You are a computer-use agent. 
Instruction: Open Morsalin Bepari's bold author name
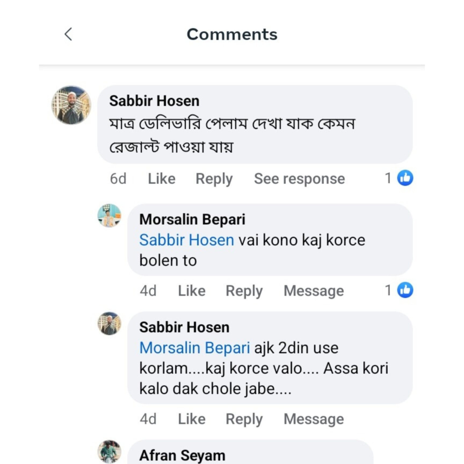point(192,220)
